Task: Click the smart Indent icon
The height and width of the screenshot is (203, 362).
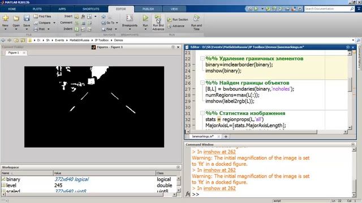Action: click(x=77, y=29)
